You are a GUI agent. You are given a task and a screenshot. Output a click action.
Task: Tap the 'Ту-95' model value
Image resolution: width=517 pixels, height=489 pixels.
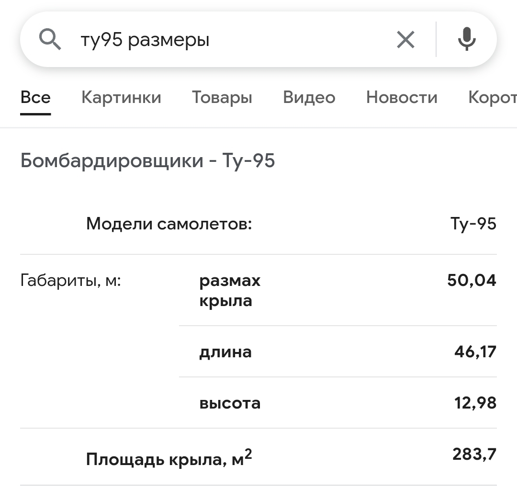pos(473,224)
